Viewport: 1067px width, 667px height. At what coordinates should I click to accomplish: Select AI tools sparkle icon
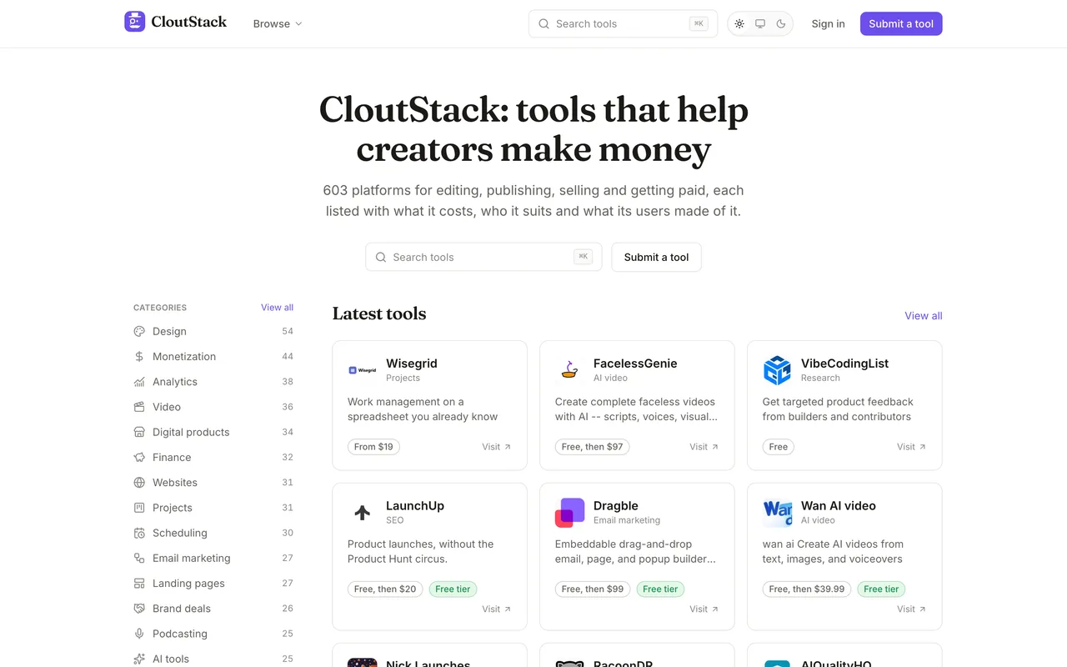tap(139, 659)
